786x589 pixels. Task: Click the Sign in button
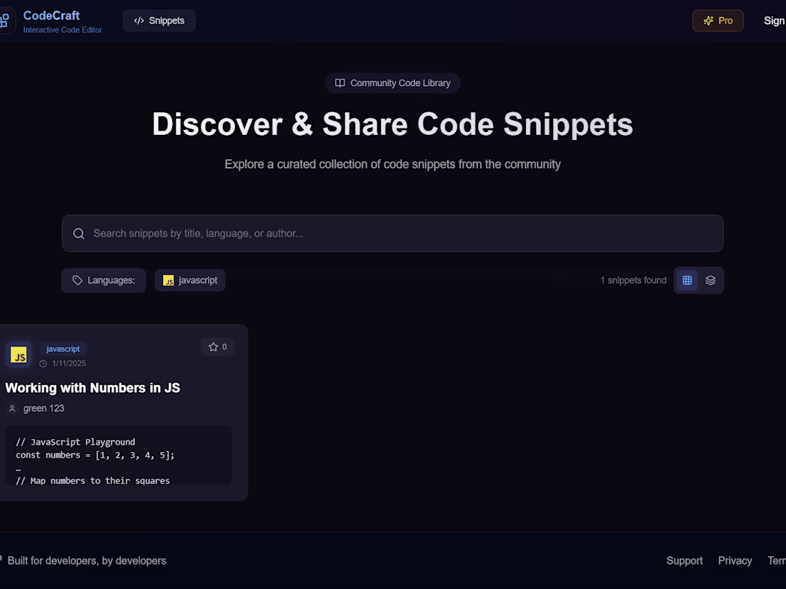point(775,21)
